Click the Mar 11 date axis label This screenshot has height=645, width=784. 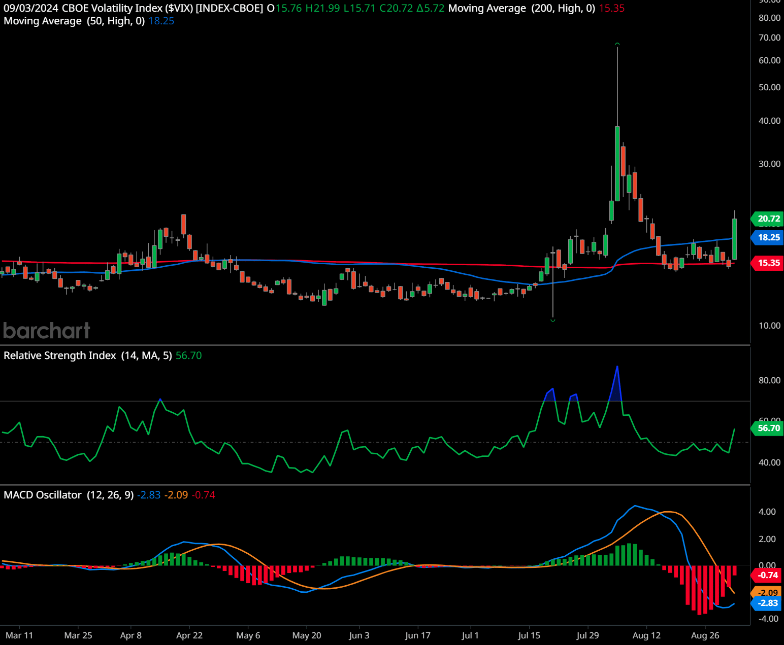[19, 635]
